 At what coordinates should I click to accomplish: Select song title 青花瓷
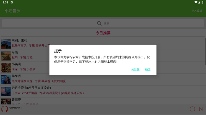coord(16,100)
